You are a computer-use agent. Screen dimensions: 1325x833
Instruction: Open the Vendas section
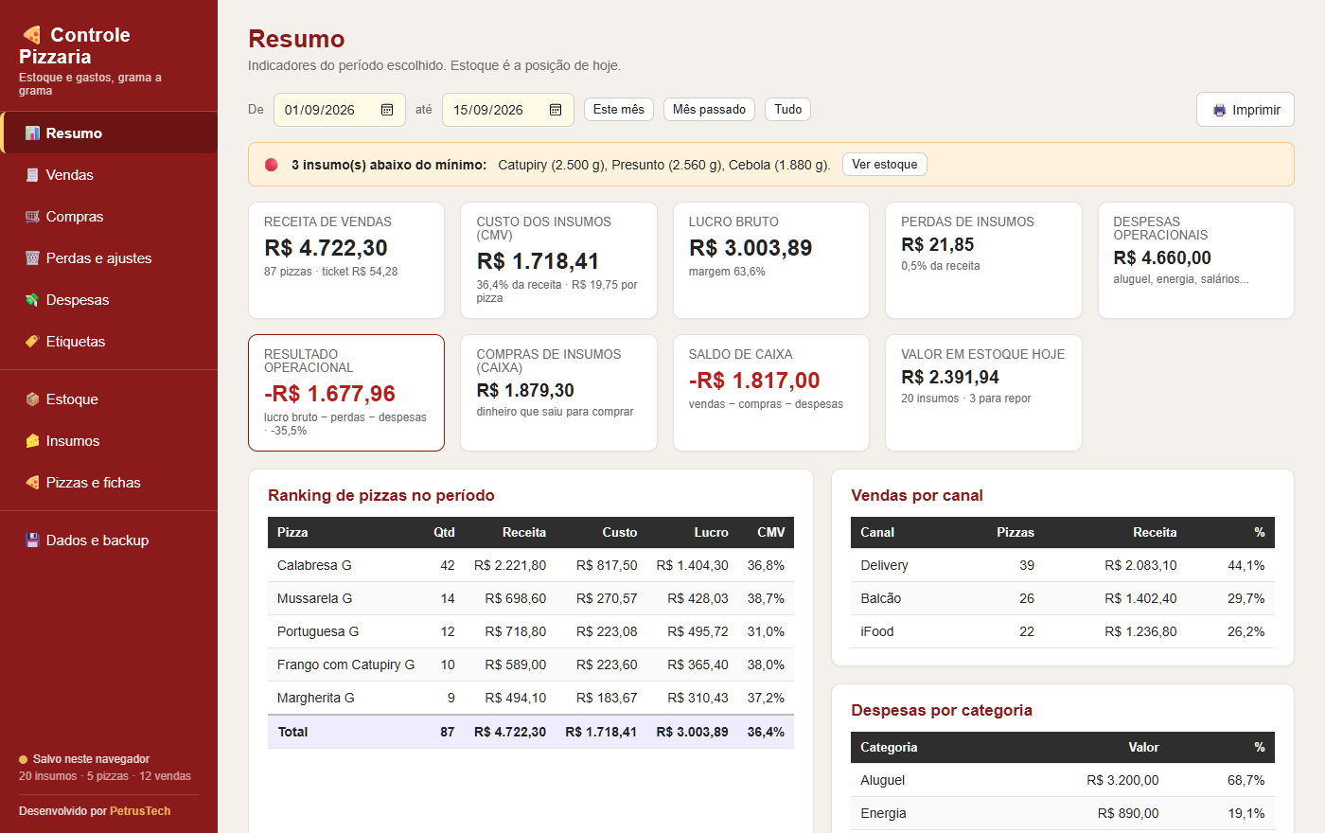pyautogui.click(x=109, y=175)
